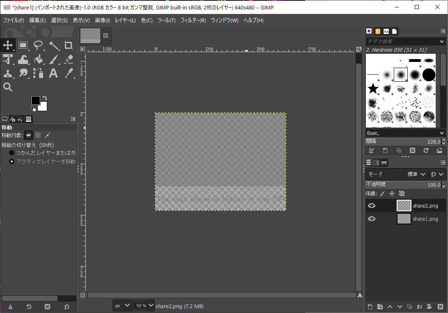
Task: Select the Color Picker eyedropper tool
Action: pyautogui.click(x=69, y=73)
